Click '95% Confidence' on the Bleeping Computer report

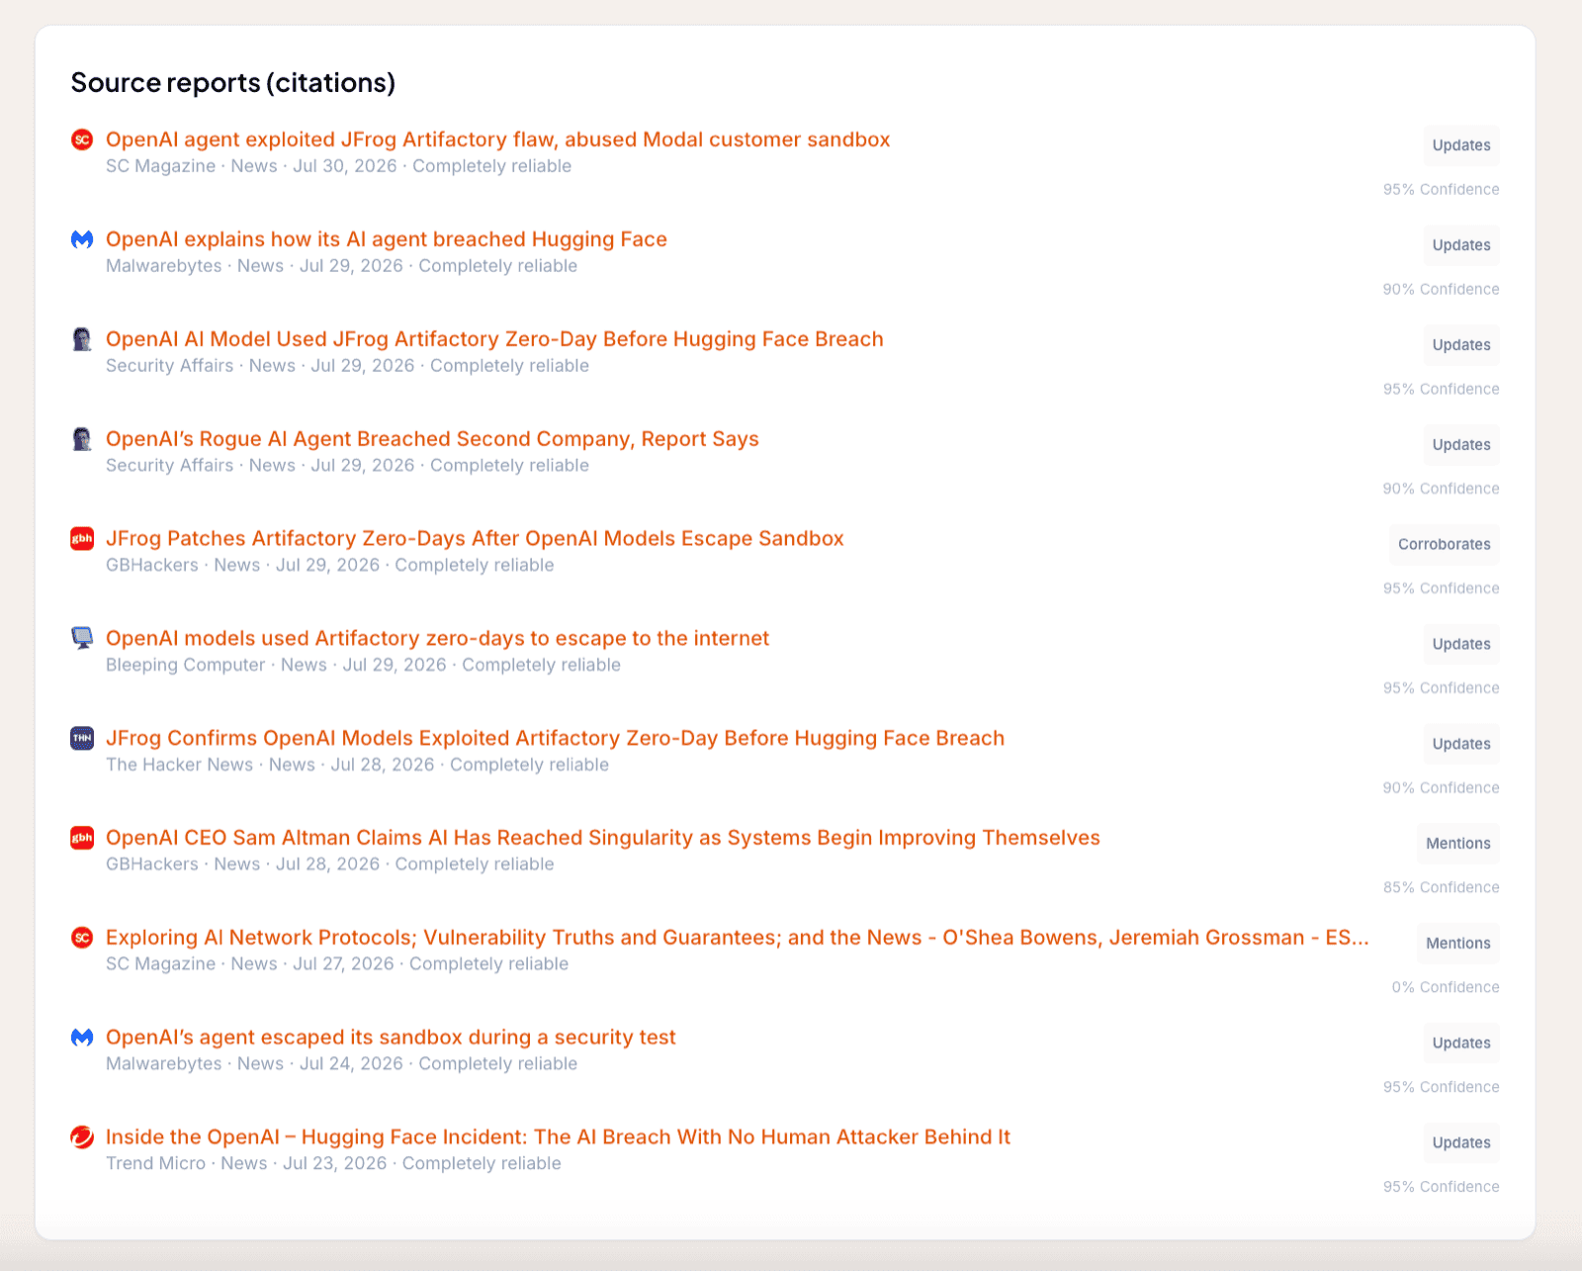1441,688
